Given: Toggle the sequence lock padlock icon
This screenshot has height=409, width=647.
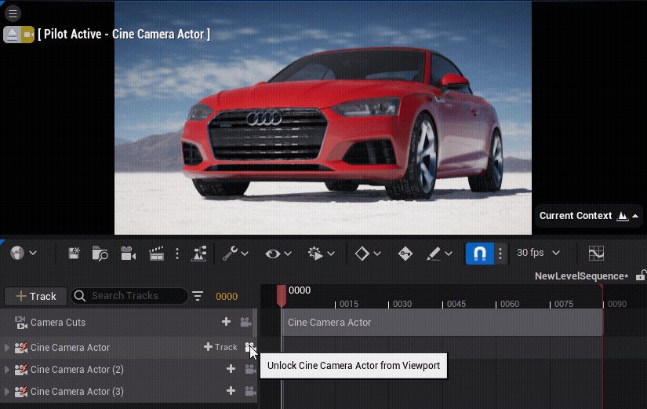Looking at the screenshot, I should click(641, 276).
